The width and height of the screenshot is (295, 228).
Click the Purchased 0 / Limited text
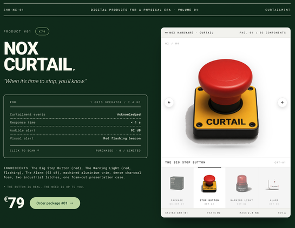click(118, 150)
